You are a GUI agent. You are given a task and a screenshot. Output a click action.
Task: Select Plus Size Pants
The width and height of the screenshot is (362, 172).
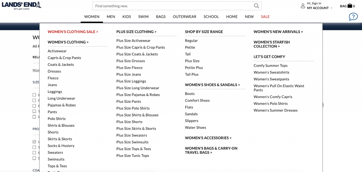[129, 102]
